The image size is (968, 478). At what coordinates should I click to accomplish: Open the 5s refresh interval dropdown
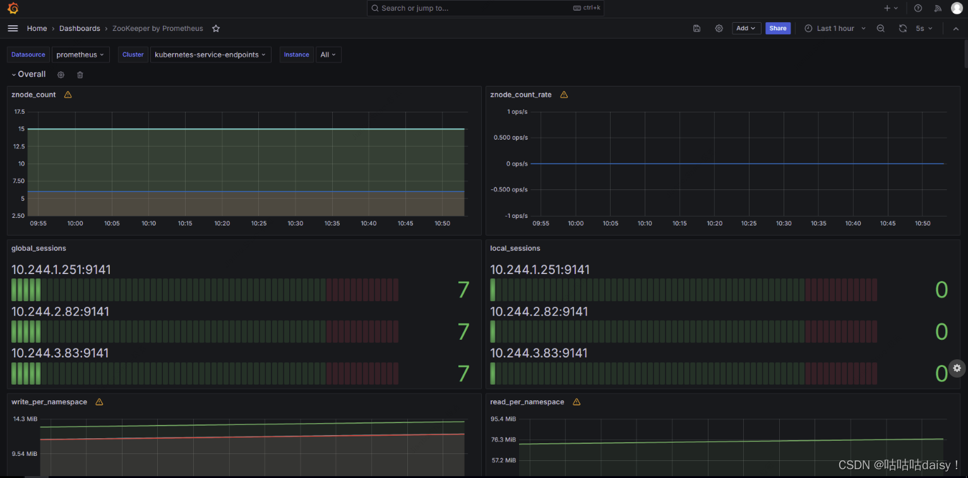(x=924, y=28)
